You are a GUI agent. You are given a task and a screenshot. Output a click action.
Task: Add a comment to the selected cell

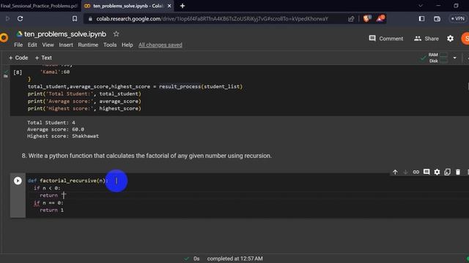[426, 172]
